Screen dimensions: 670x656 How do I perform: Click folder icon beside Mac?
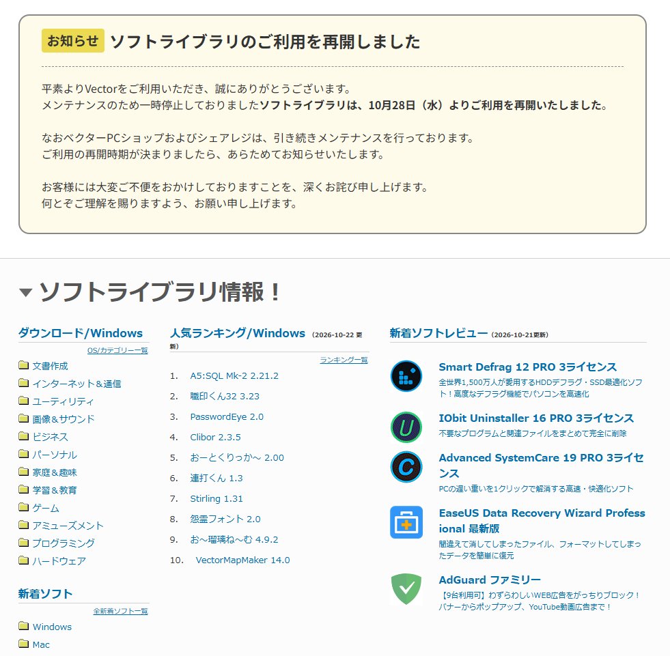[23, 644]
